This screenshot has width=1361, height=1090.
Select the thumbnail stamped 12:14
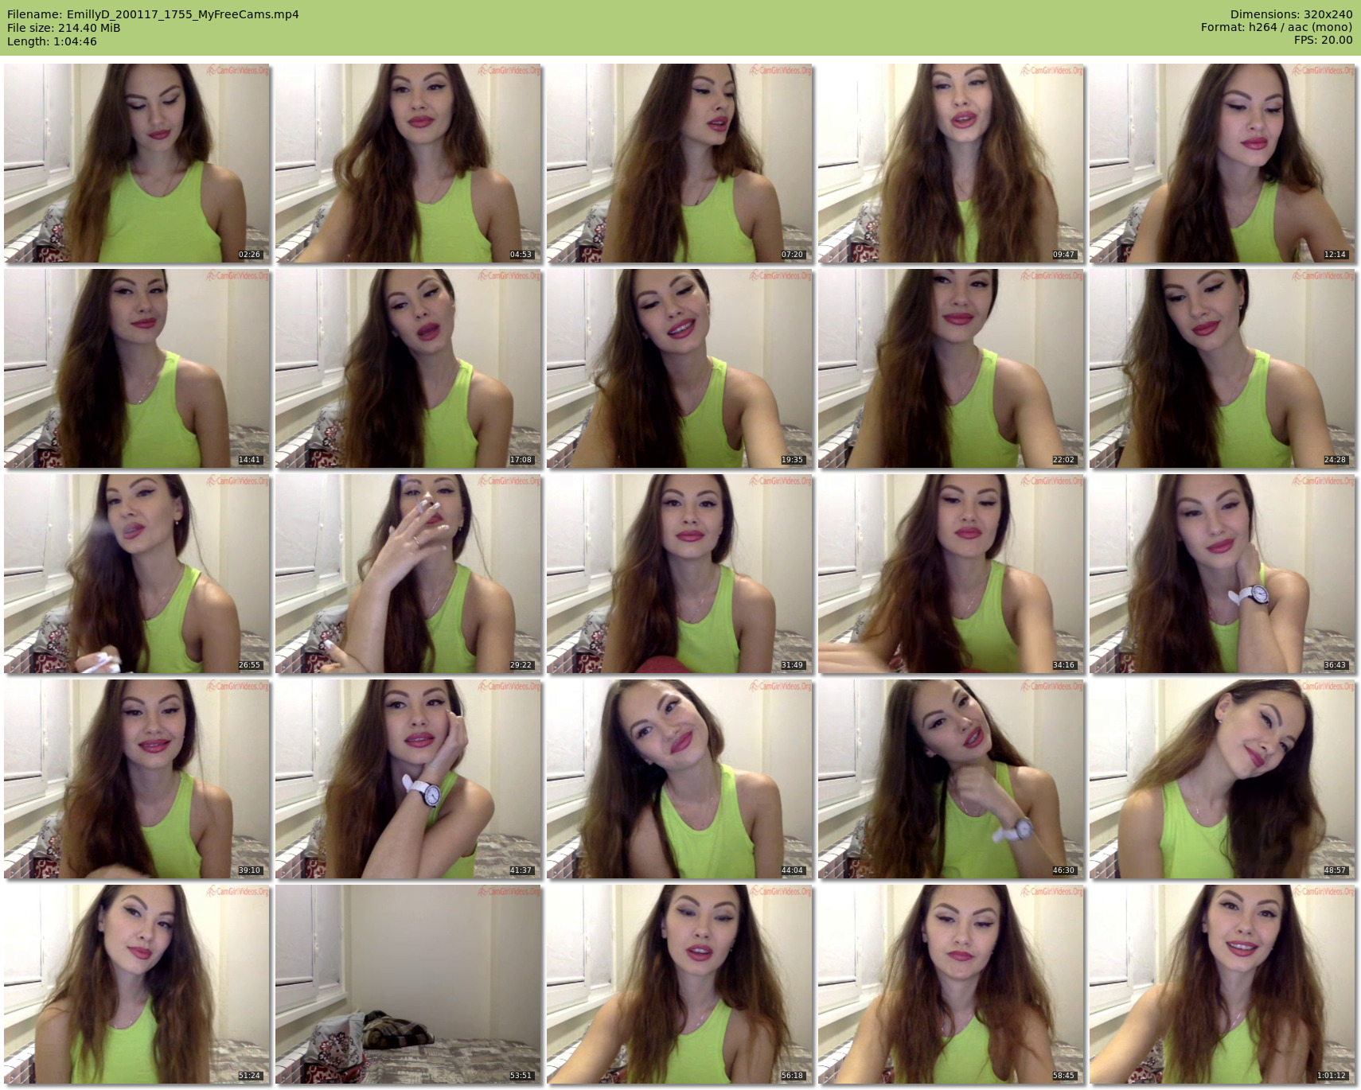click(x=1223, y=163)
